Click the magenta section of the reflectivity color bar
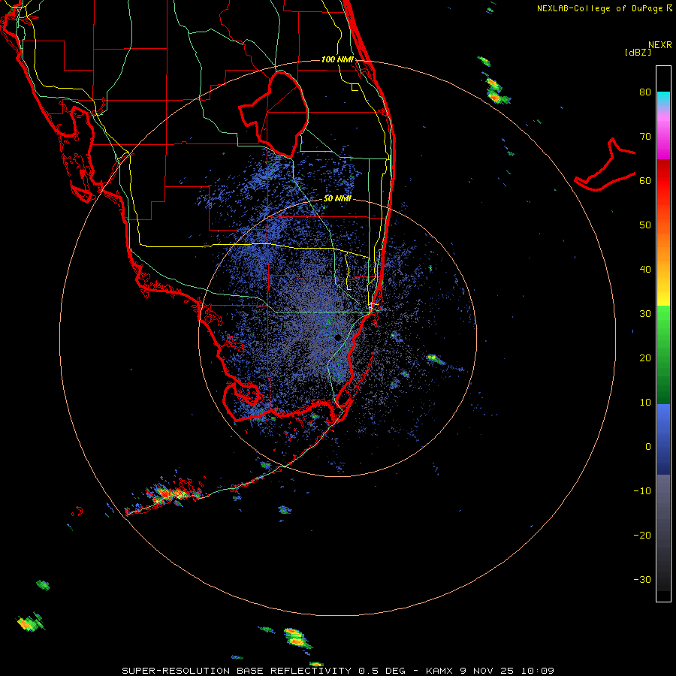The image size is (676, 676). tap(663, 134)
